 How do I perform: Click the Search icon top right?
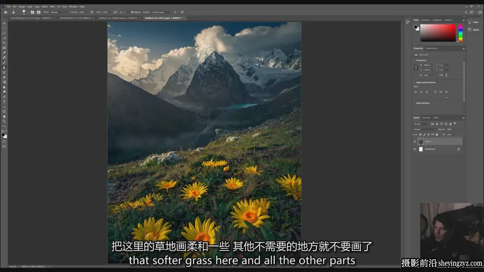tap(466, 12)
